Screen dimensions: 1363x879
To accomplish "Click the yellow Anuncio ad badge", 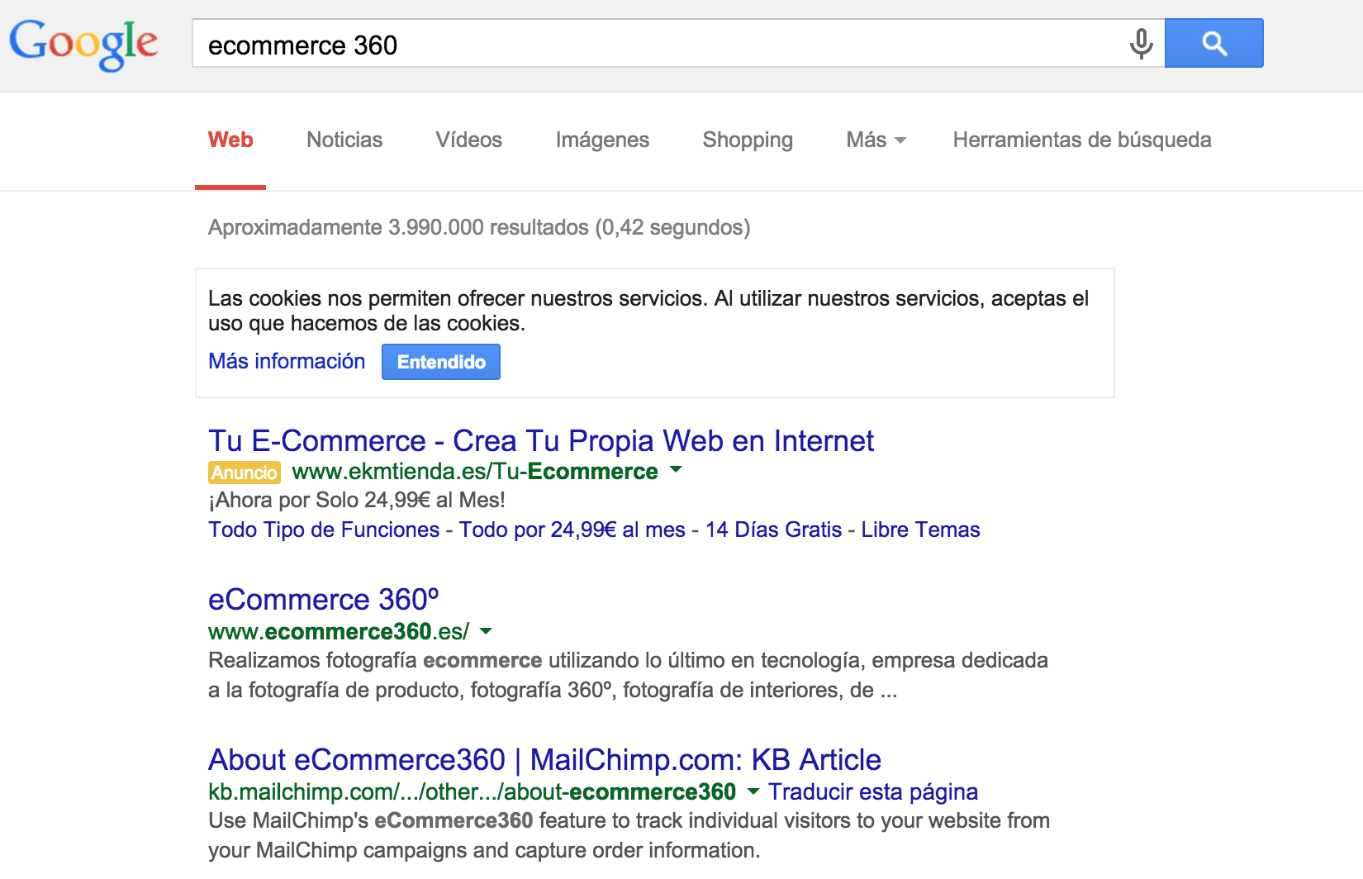I will pos(244,473).
